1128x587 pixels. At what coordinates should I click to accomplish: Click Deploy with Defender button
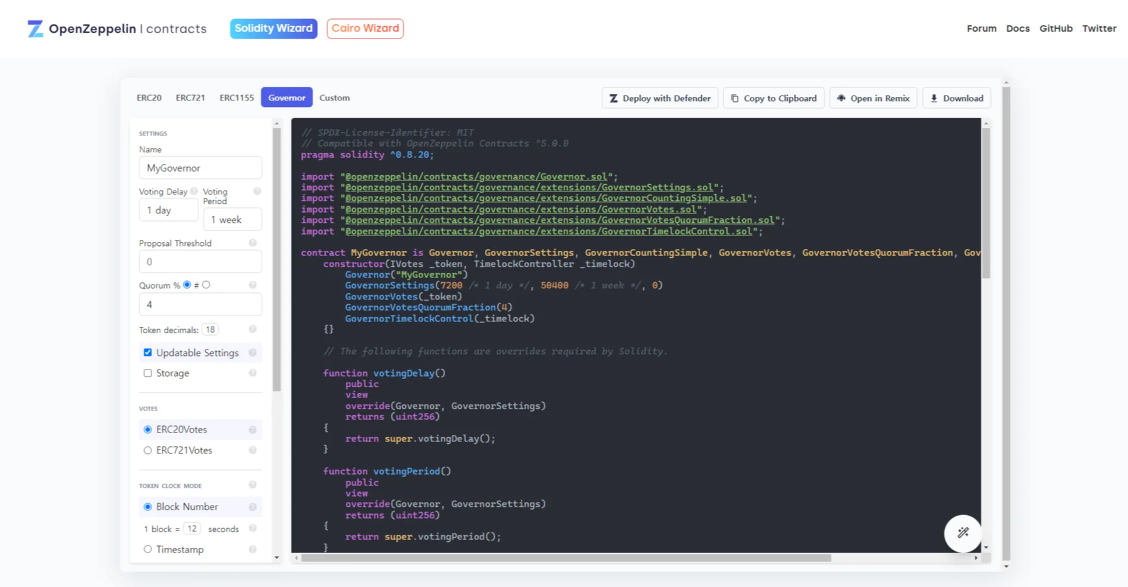coord(660,99)
